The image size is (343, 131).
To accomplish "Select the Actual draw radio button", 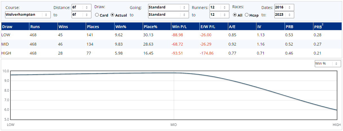I will pyautogui.click(x=113, y=15).
